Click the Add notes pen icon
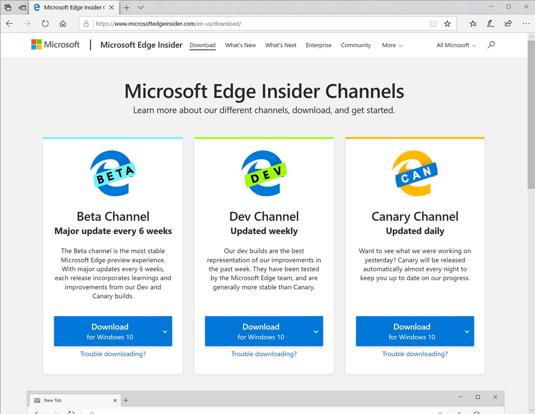This screenshot has height=414, width=535. click(x=490, y=24)
